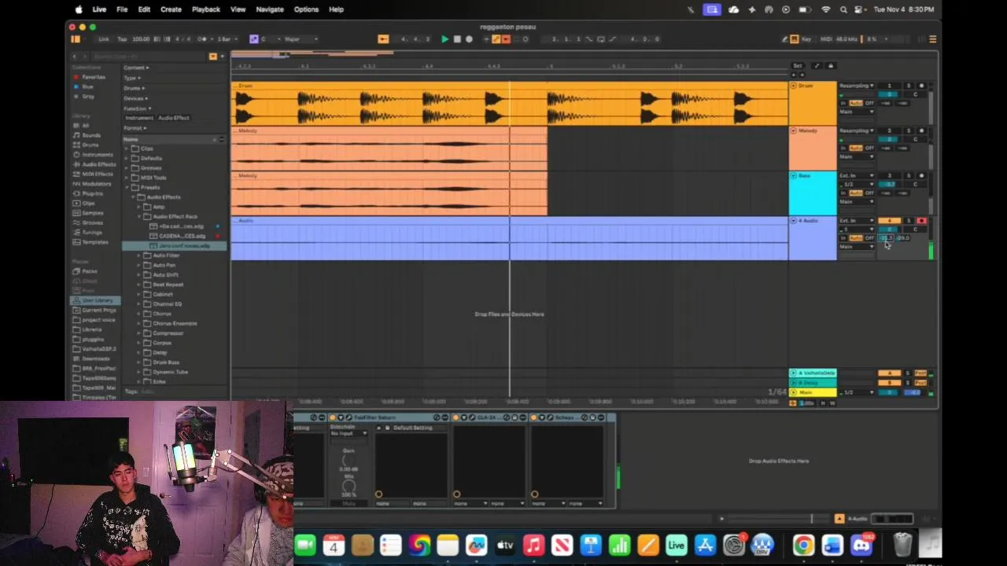Toggle Drum track activator number 1
The height and width of the screenshot is (566, 1007).
tap(890, 86)
